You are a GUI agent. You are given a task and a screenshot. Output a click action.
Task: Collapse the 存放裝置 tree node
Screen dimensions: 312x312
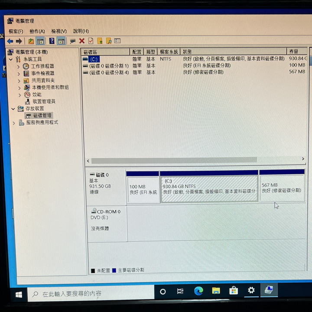click(x=13, y=109)
